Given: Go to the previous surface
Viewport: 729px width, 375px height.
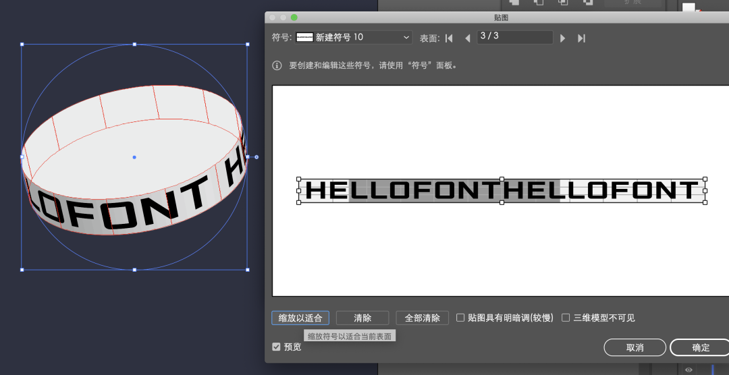Looking at the screenshot, I should 467,38.
